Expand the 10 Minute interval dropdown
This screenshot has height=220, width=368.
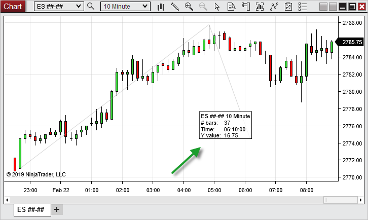point(125,7)
